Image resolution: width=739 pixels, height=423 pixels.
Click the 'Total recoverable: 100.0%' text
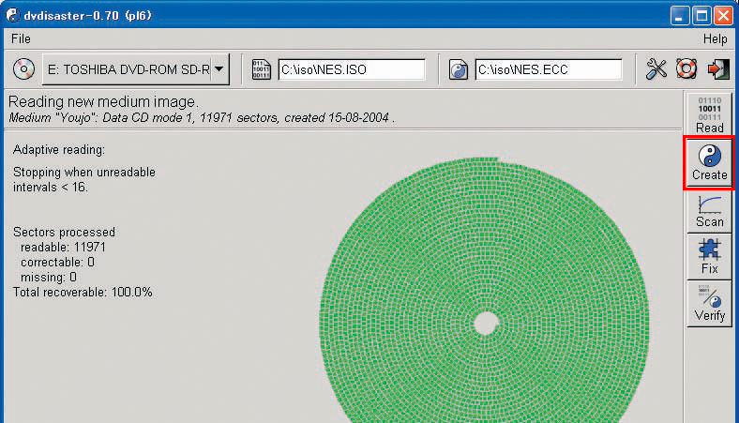pyautogui.click(x=83, y=293)
